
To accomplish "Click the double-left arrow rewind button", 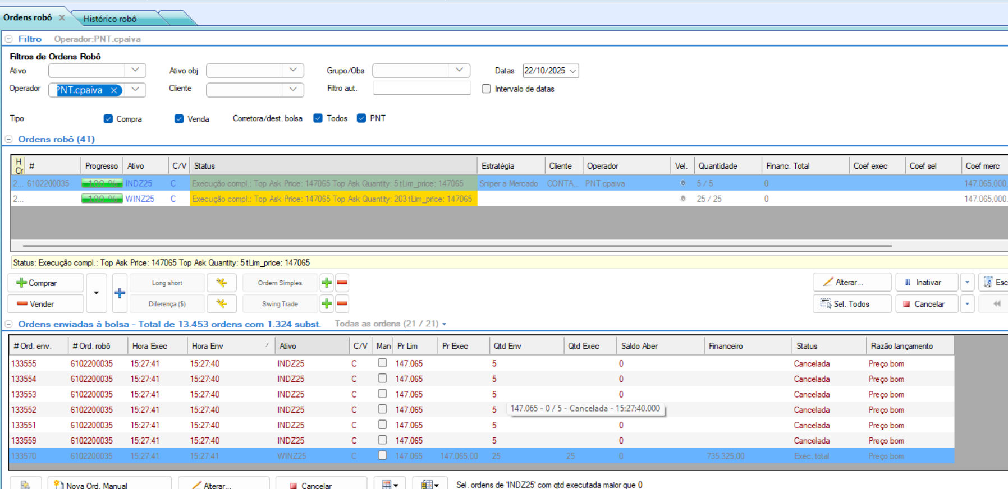I will pyautogui.click(x=997, y=304).
